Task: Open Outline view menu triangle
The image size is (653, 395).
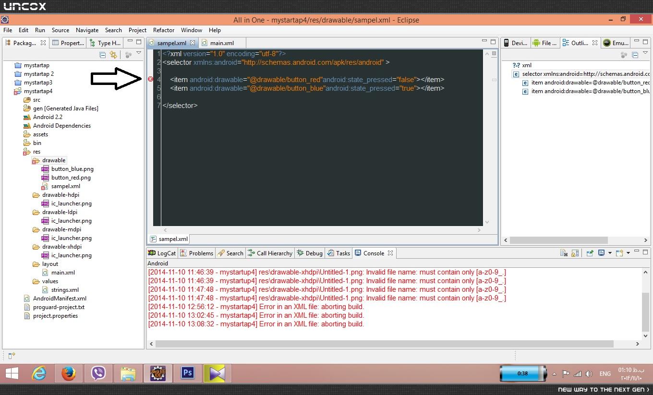Action: click(x=646, y=53)
